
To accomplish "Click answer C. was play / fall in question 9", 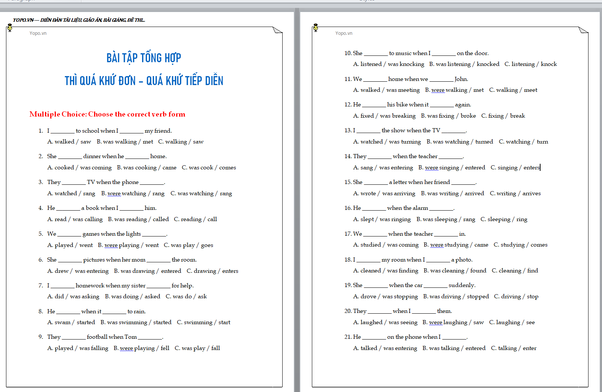I will pyautogui.click(x=197, y=348).
